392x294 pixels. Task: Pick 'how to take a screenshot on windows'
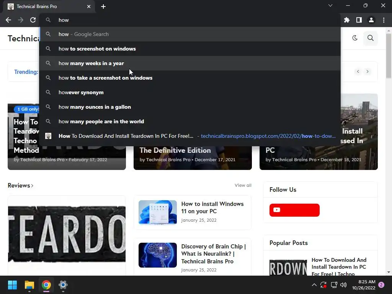point(190,78)
